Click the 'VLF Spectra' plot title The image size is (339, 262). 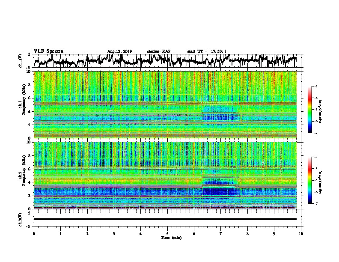coord(48,51)
